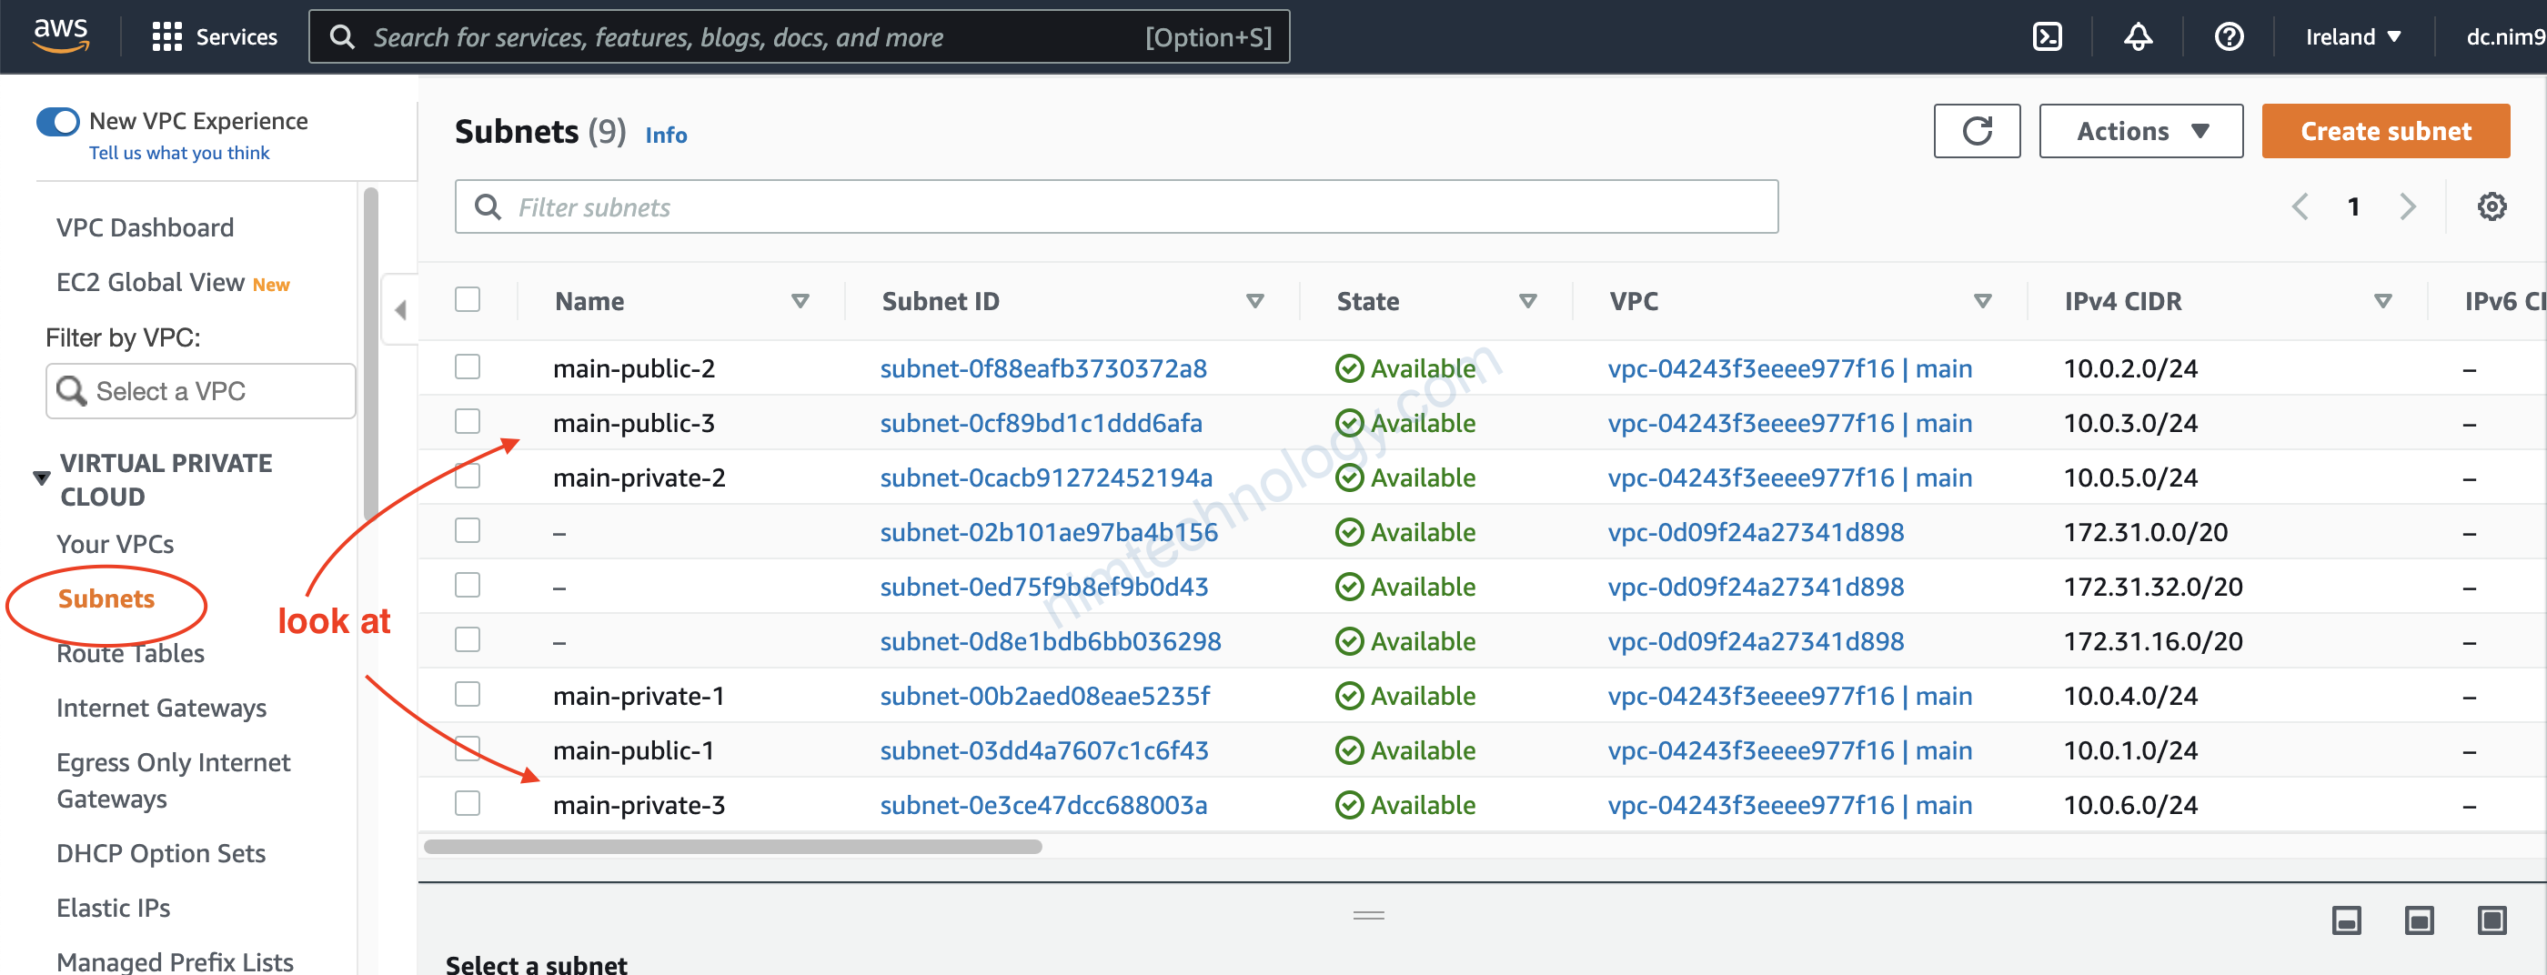The width and height of the screenshot is (2547, 975).
Task: Click the AWS logo home icon
Action: pyautogui.click(x=61, y=35)
